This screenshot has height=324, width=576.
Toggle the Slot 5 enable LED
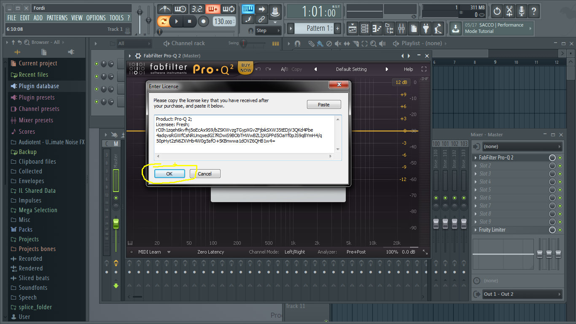pyautogui.click(x=560, y=190)
